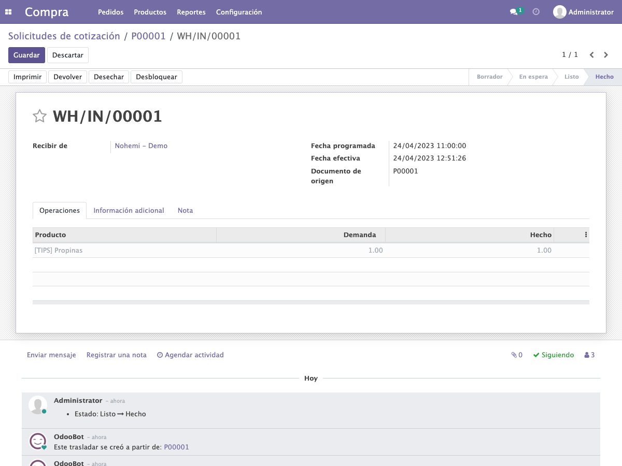Viewport: 622px width, 466px height.
Task: Go to the next record arrow
Action: pyautogui.click(x=606, y=55)
